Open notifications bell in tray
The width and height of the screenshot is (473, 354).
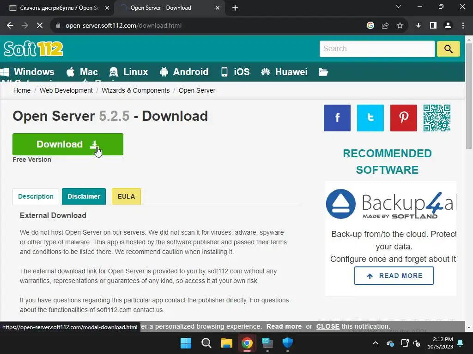[461, 343]
